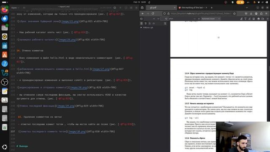270x152 pixels.
Task: List all Firefox tabs dropdown
Action: tap(247, 8)
